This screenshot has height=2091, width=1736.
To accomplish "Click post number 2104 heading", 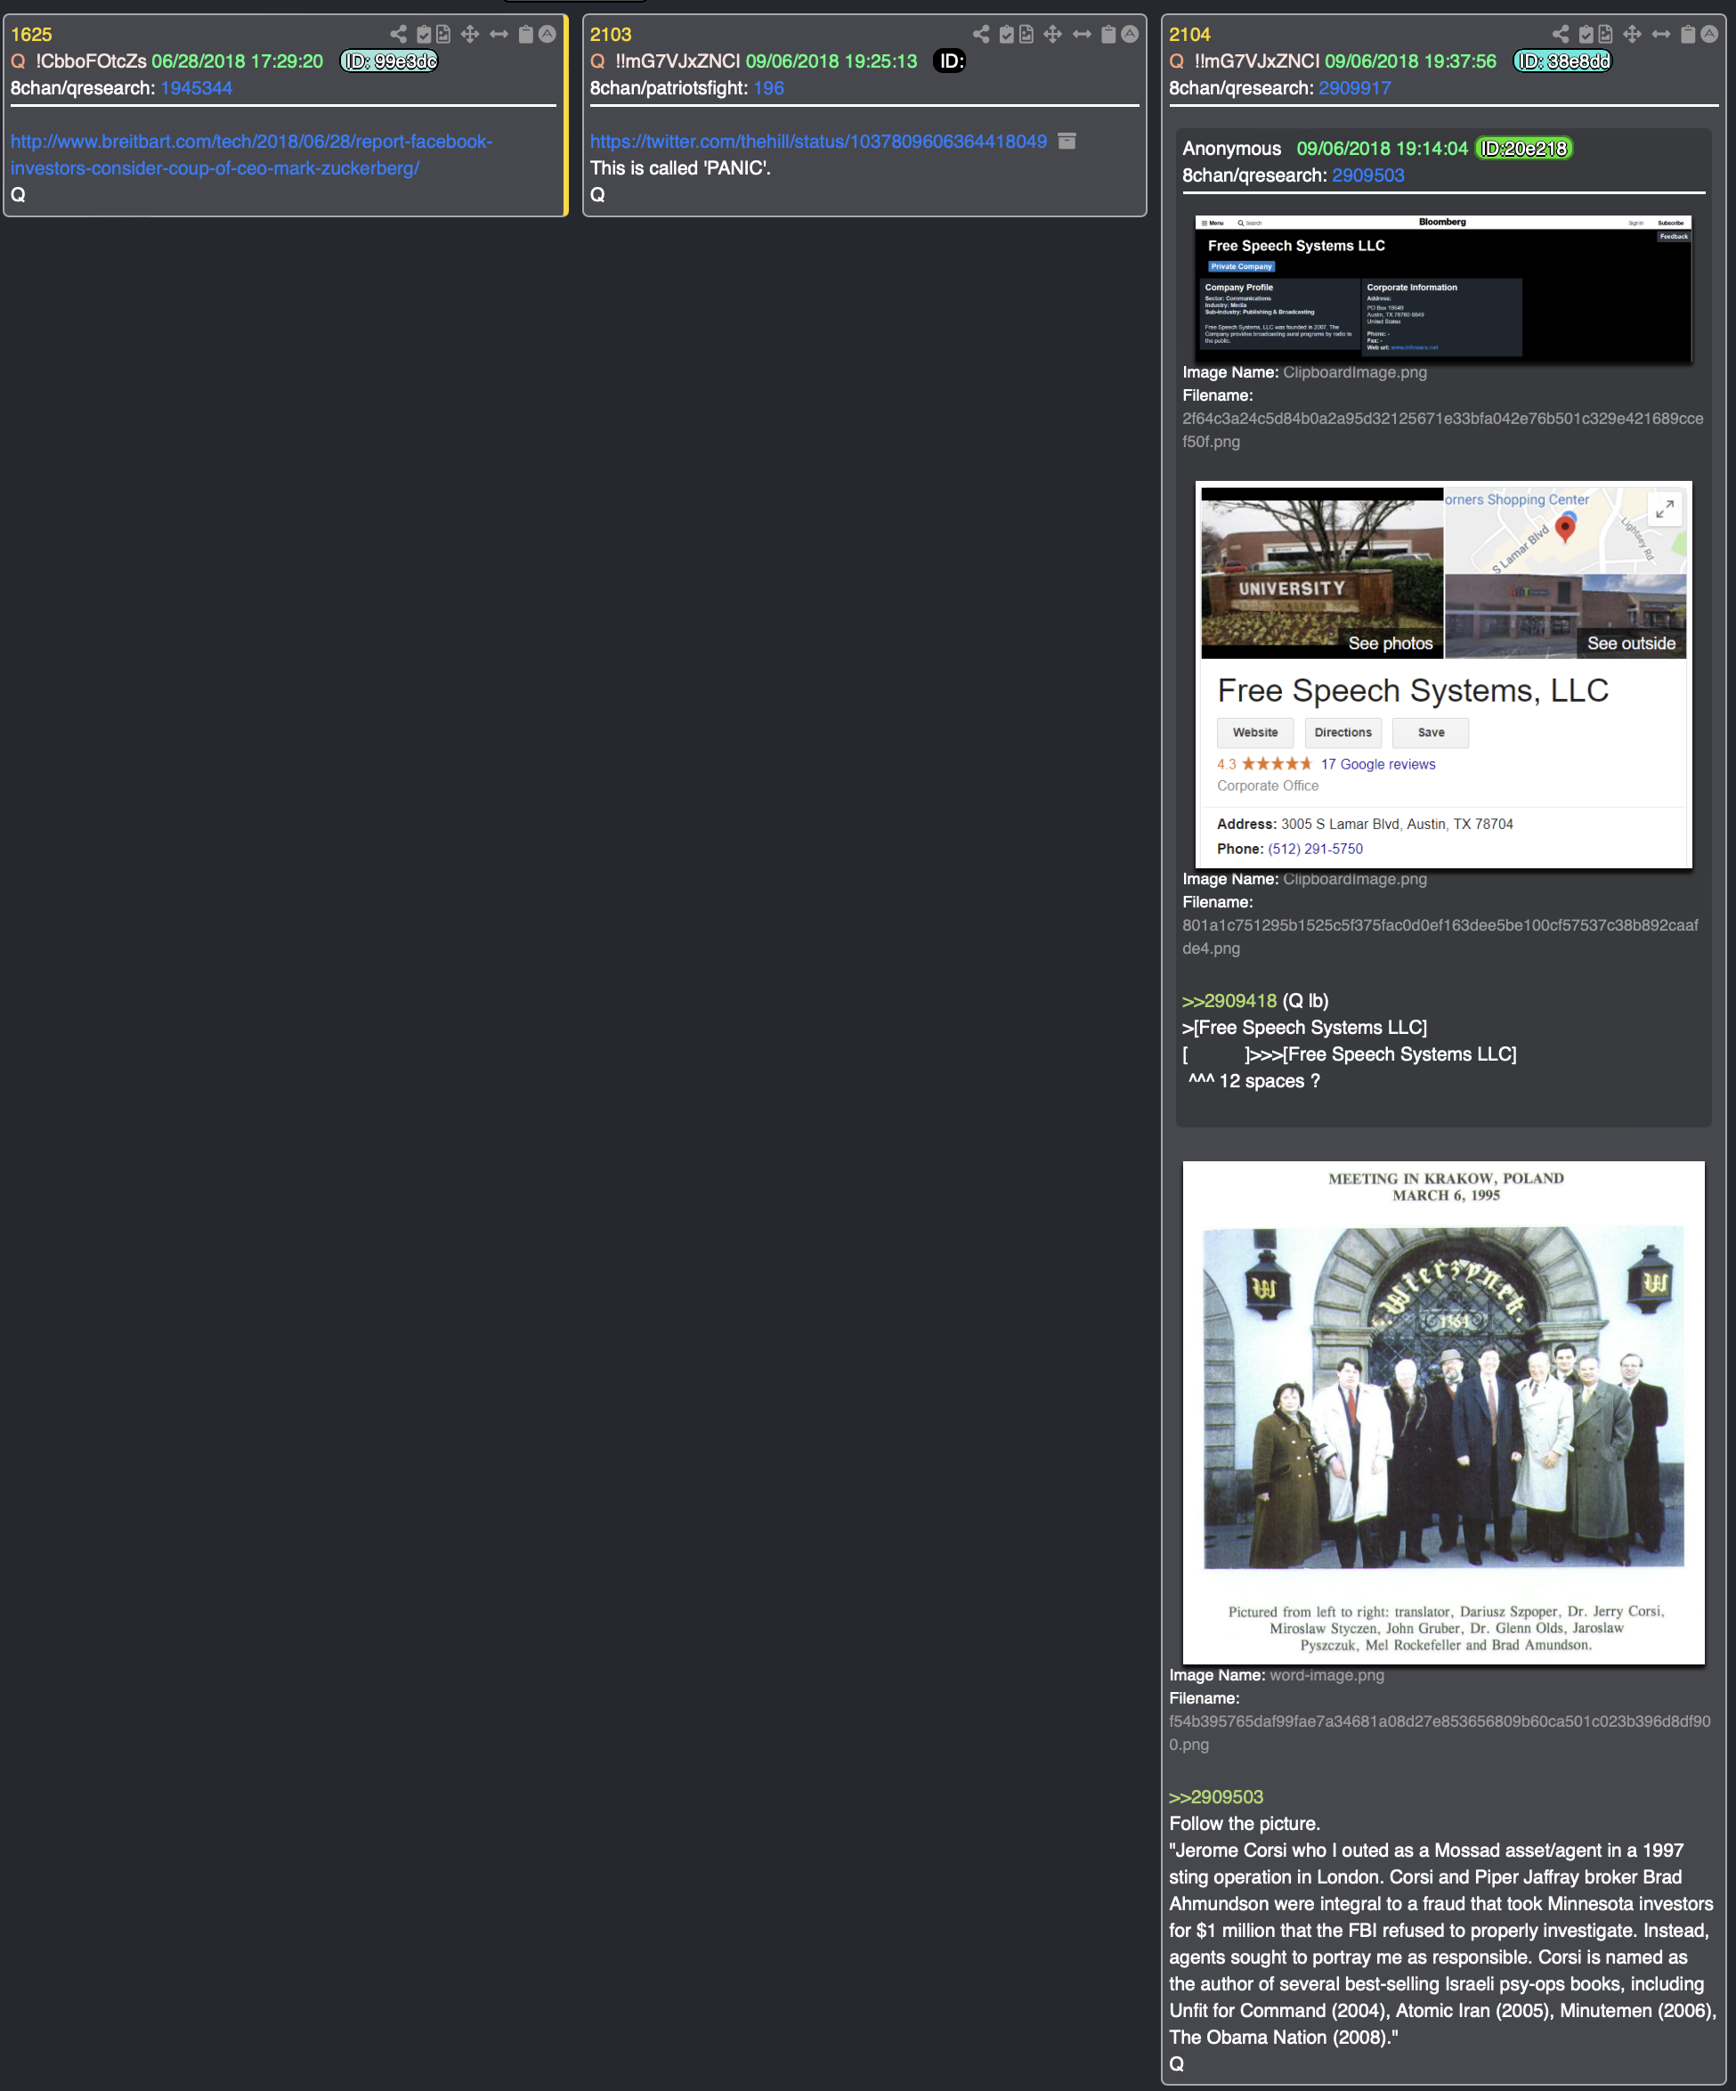I will coord(1189,34).
